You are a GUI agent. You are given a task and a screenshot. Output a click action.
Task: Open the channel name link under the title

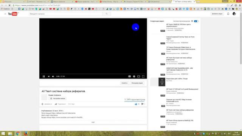[x=54, y=95]
